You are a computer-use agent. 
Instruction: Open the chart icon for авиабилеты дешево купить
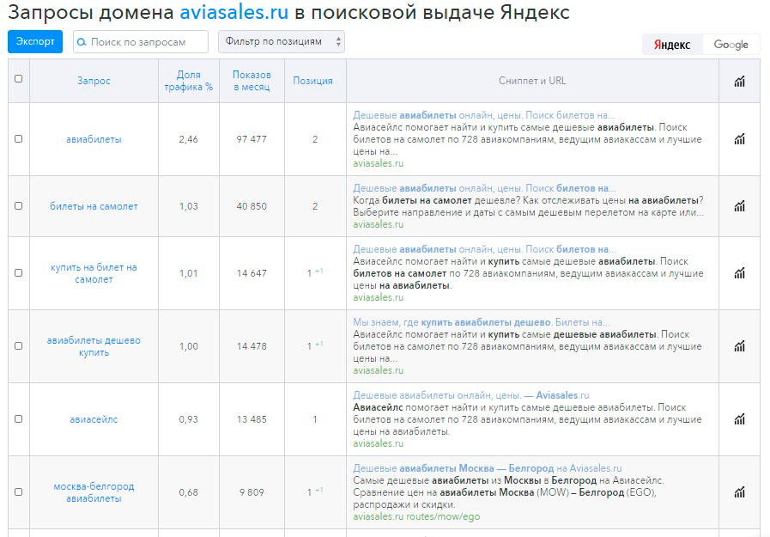(740, 346)
